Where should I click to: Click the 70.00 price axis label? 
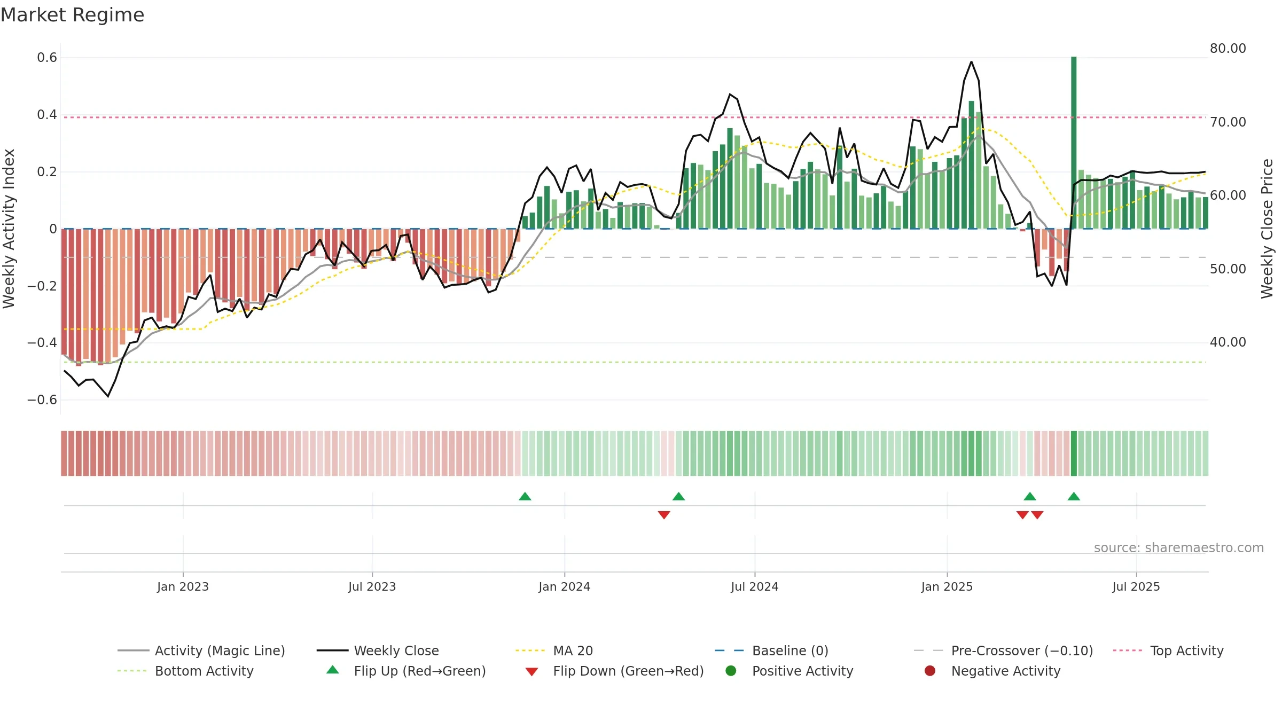click(x=1228, y=122)
